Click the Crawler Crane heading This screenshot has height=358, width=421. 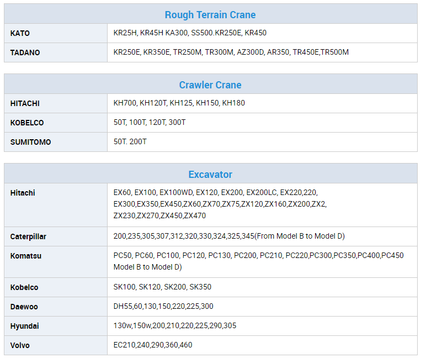[210, 85]
